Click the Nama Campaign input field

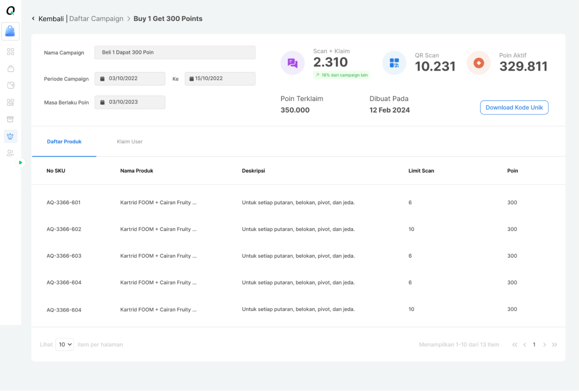pyautogui.click(x=175, y=52)
